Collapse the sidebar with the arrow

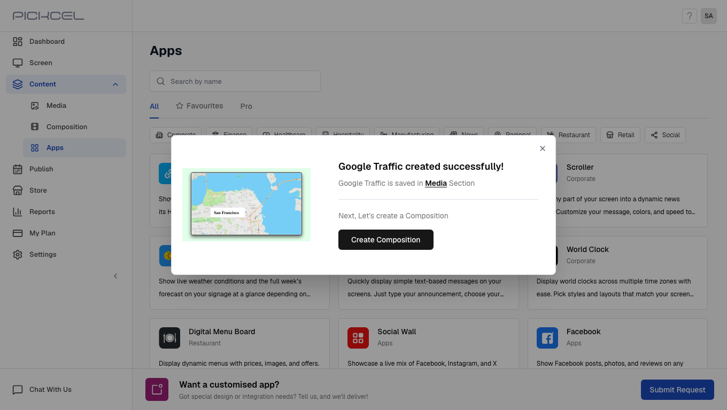(115, 276)
